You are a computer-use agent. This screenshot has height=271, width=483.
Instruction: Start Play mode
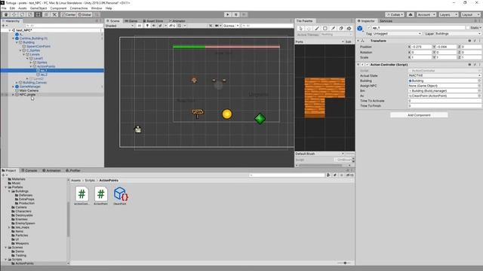[228, 14]
